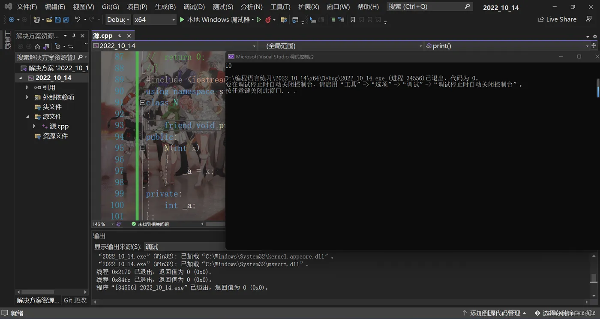The height and width of the screenshot is (319, 600).
Task: Click the uncomment selected lines icon
Action: click(341, 20)
